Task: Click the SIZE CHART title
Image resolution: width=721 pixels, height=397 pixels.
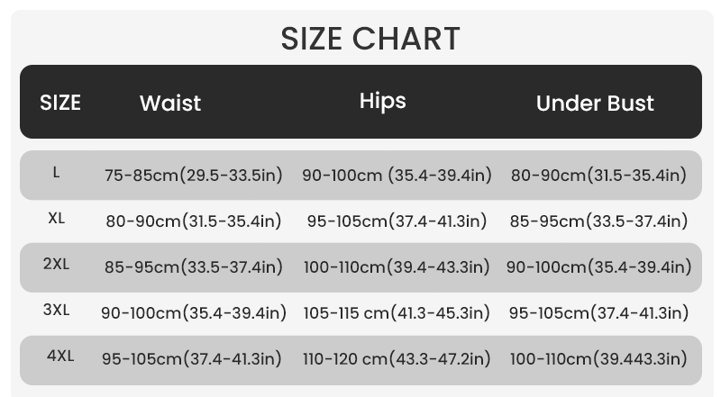Action: [x=370, y=38]
